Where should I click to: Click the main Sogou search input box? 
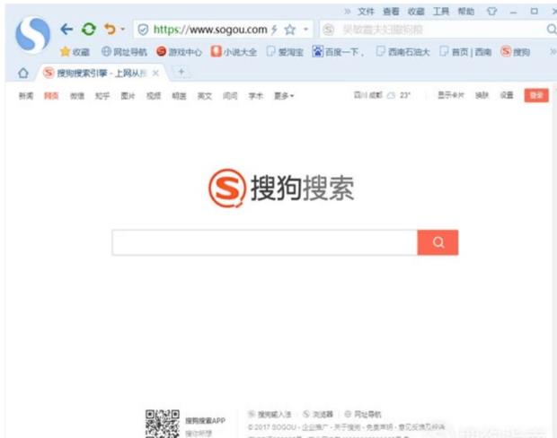click(x=265, y=242)
